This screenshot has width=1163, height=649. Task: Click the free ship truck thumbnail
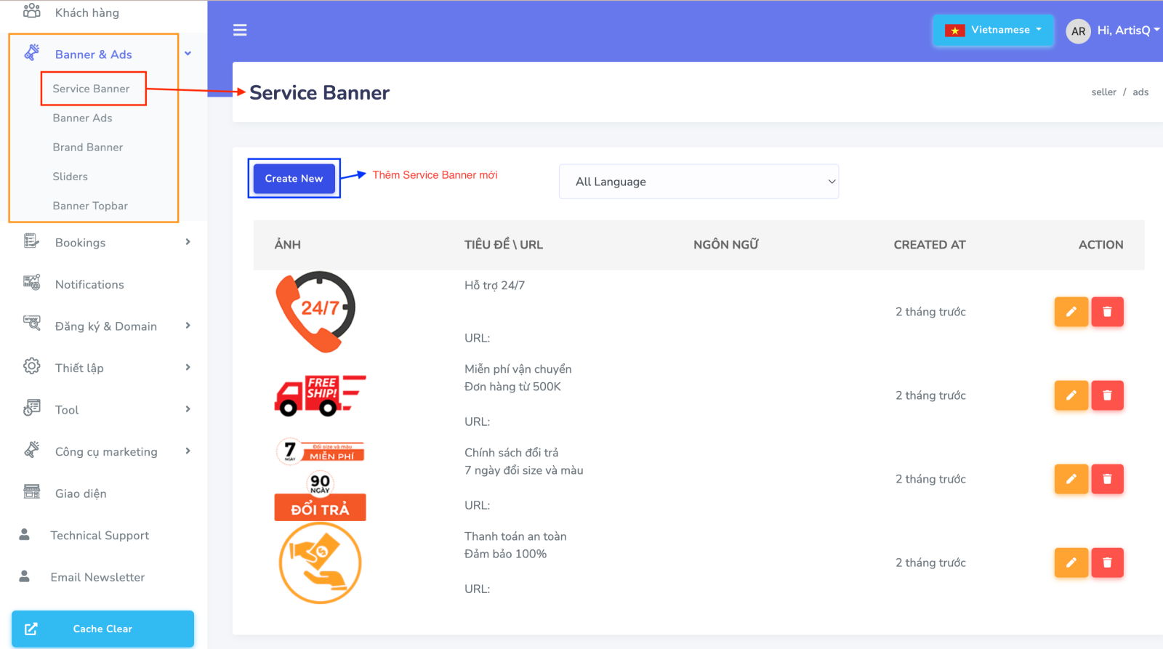pyautogui.click(x=320, y=396)
